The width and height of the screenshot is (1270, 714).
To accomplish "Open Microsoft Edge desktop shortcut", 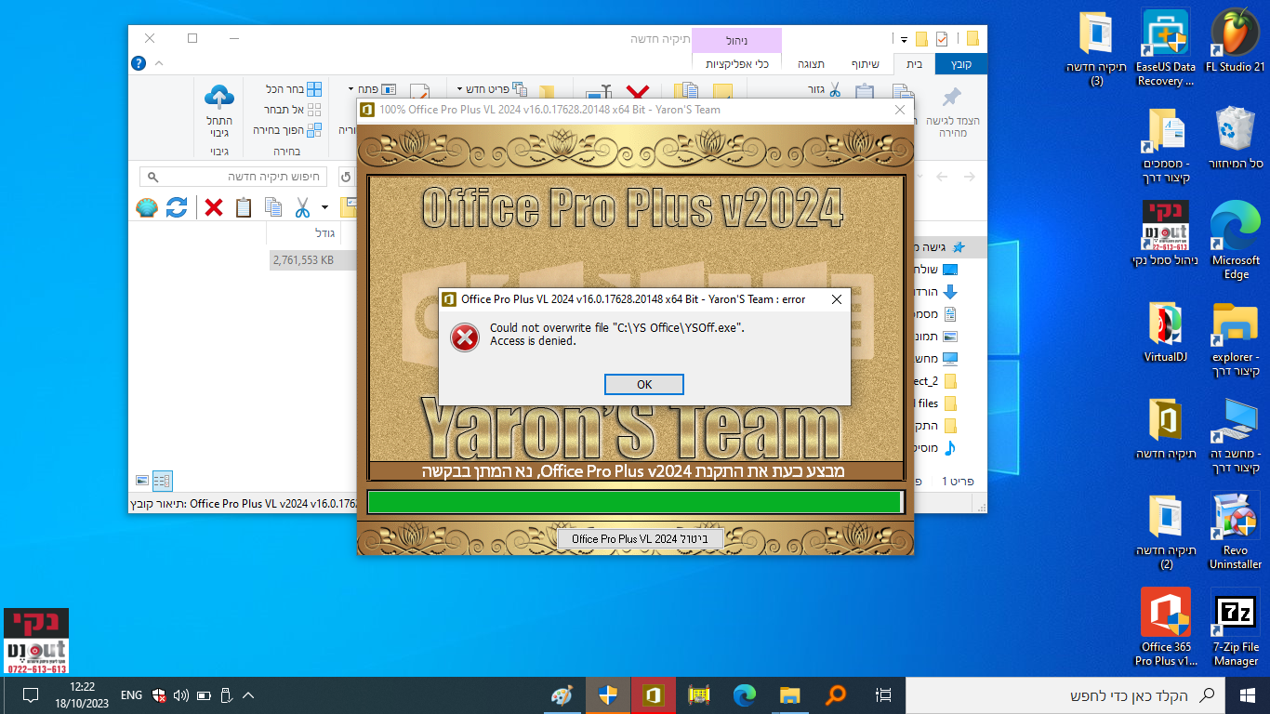I will click(1236, 241).
